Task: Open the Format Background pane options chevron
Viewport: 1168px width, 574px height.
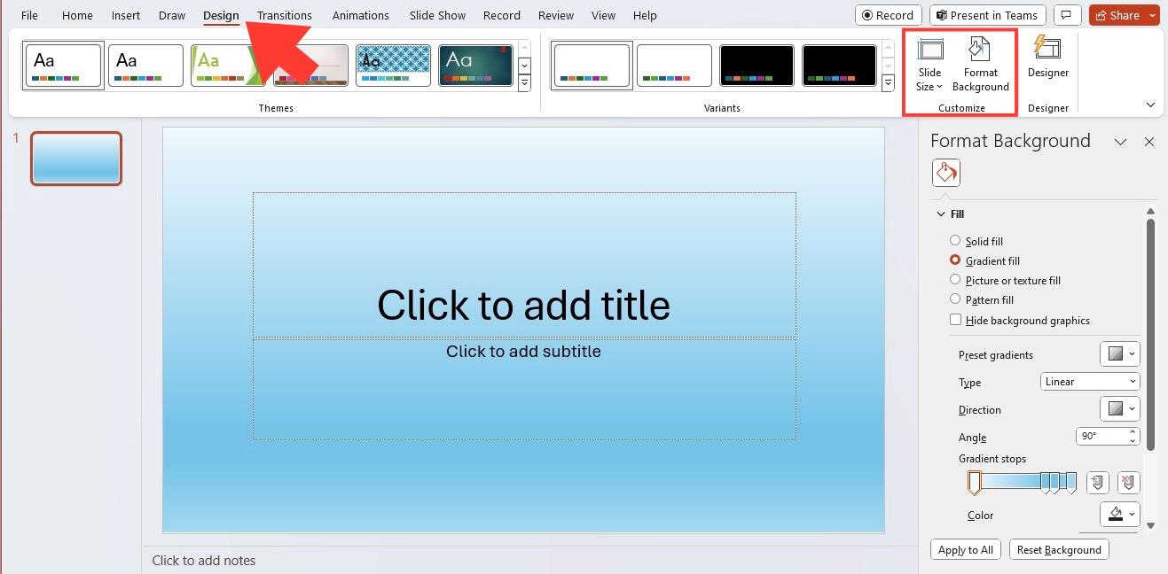Action: [x=1120, y=142]
